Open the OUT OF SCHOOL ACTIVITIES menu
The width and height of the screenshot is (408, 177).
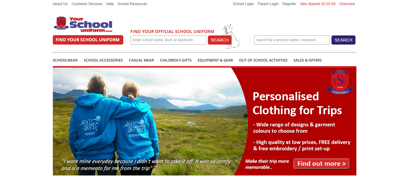click(x=263, y=60)
